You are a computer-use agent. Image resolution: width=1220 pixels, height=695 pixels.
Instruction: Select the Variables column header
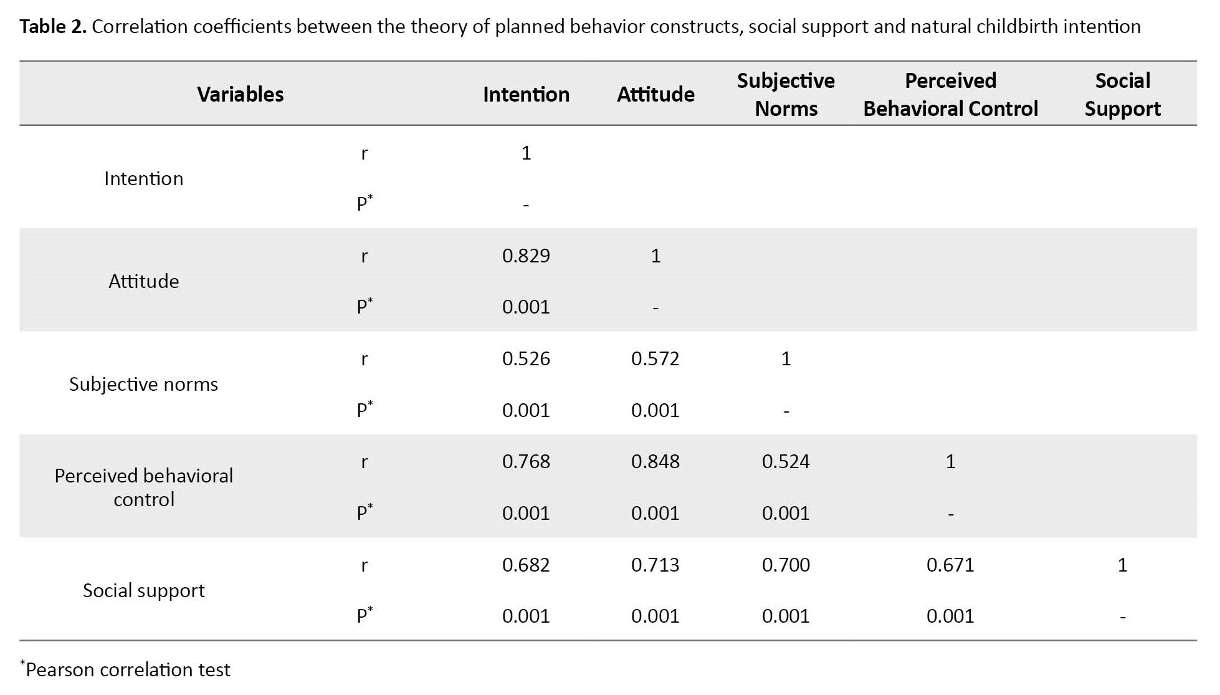pyautogui.click(x=241, y=94)
